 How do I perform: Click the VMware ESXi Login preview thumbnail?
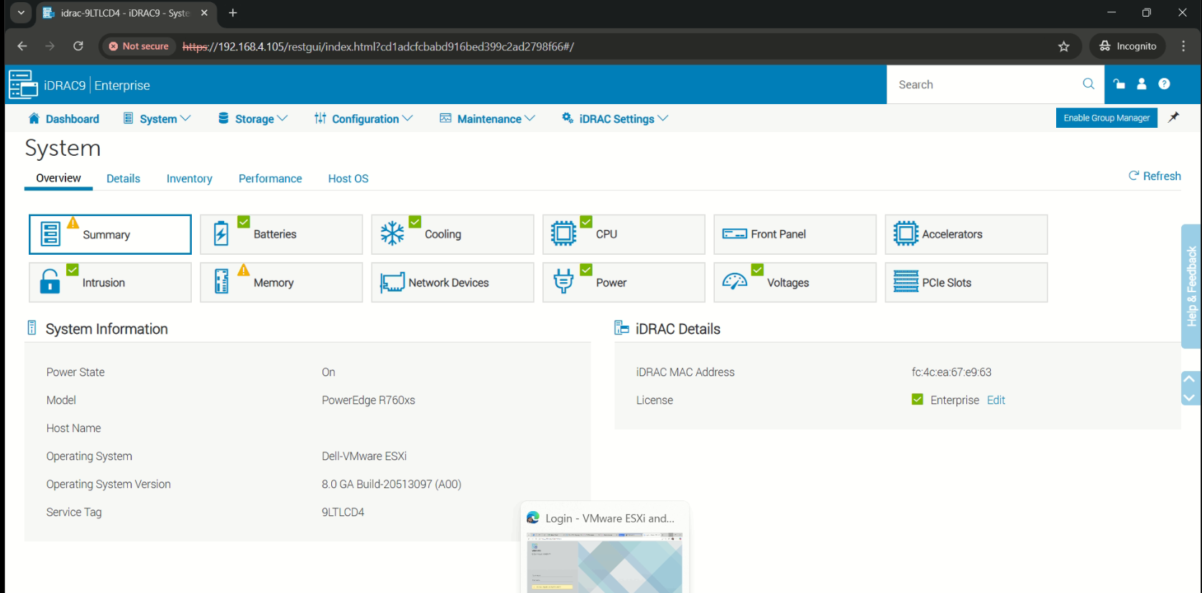click(x=604, y=562)
